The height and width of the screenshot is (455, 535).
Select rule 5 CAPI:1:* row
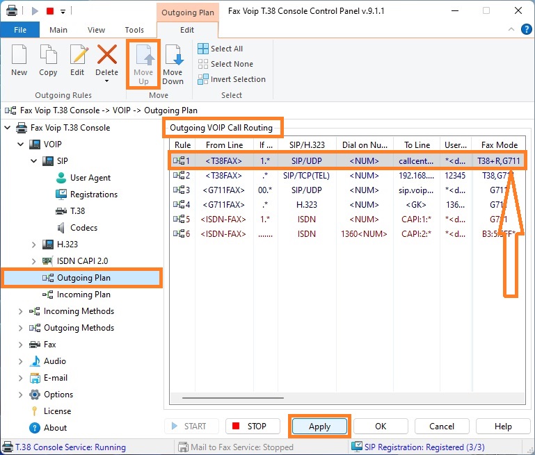pos(347,220)
